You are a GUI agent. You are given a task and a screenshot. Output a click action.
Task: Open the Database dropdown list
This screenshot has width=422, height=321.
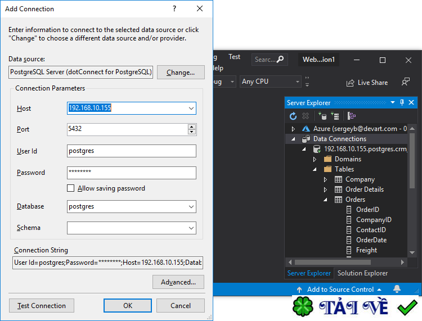pos(191,207)
